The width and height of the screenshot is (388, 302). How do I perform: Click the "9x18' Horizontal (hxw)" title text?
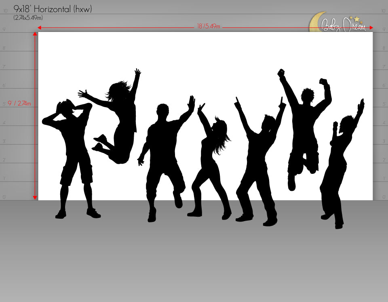click(x=53, y=9)
